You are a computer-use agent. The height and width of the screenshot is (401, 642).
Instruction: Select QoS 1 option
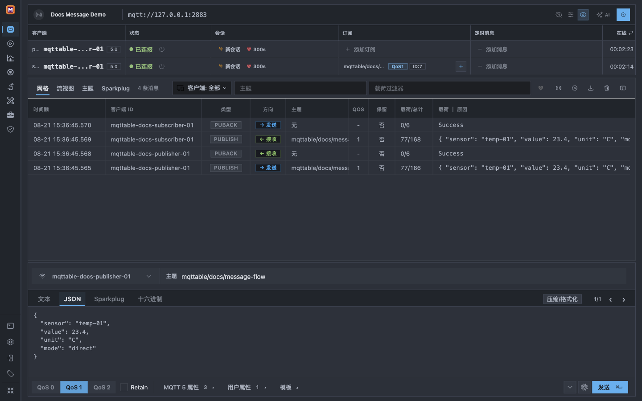point(74,387)
